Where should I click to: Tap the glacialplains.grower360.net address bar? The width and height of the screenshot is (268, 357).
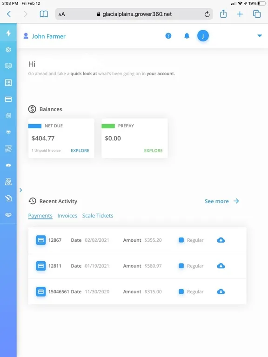(134, 14)
